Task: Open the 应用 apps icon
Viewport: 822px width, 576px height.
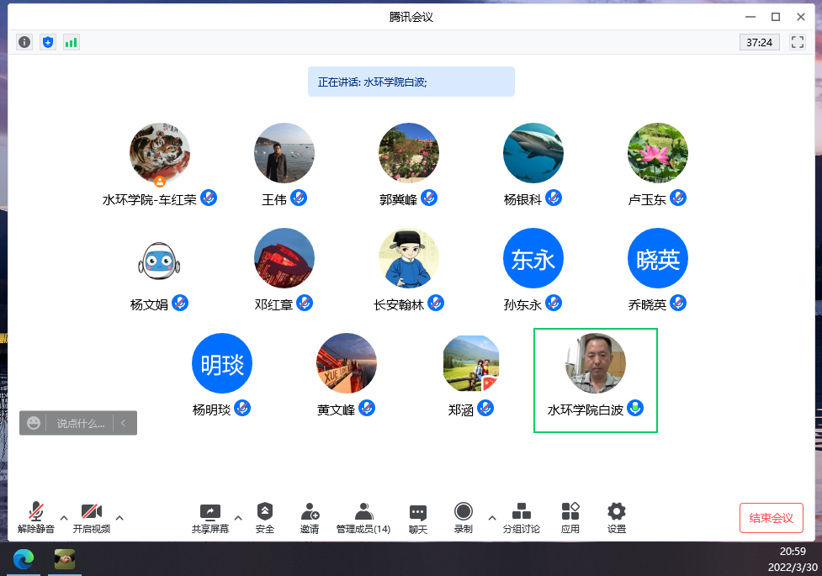Action: coord(570,517)
